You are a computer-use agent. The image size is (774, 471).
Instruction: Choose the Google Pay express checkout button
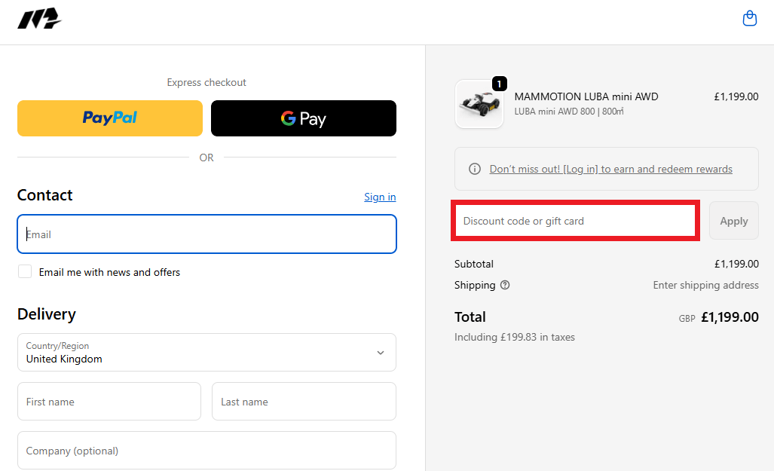pos(303,118)
